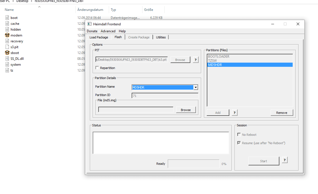
Task: Click the 6.229 KB size of boot
Action: click(156, 18)
